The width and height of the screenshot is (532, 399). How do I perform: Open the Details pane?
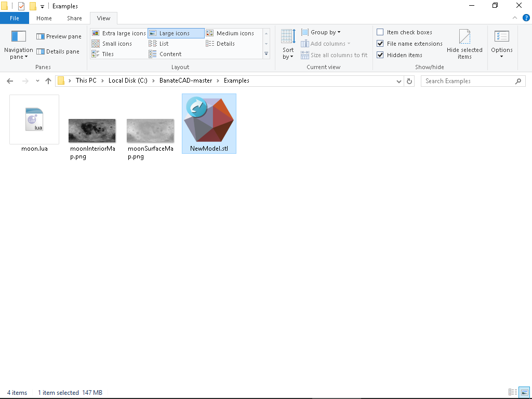(x=57, y=51)
